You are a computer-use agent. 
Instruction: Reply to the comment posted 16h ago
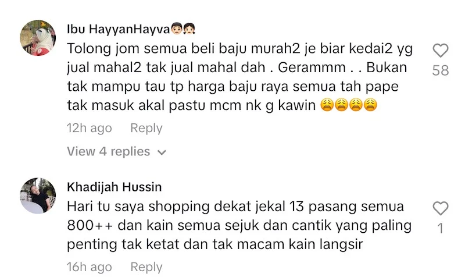146,267
